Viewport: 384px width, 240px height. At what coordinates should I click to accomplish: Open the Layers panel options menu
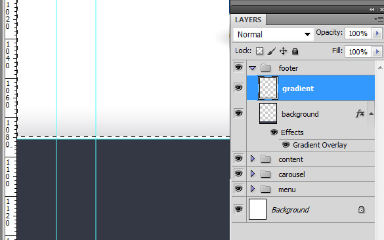coord(379,19)
